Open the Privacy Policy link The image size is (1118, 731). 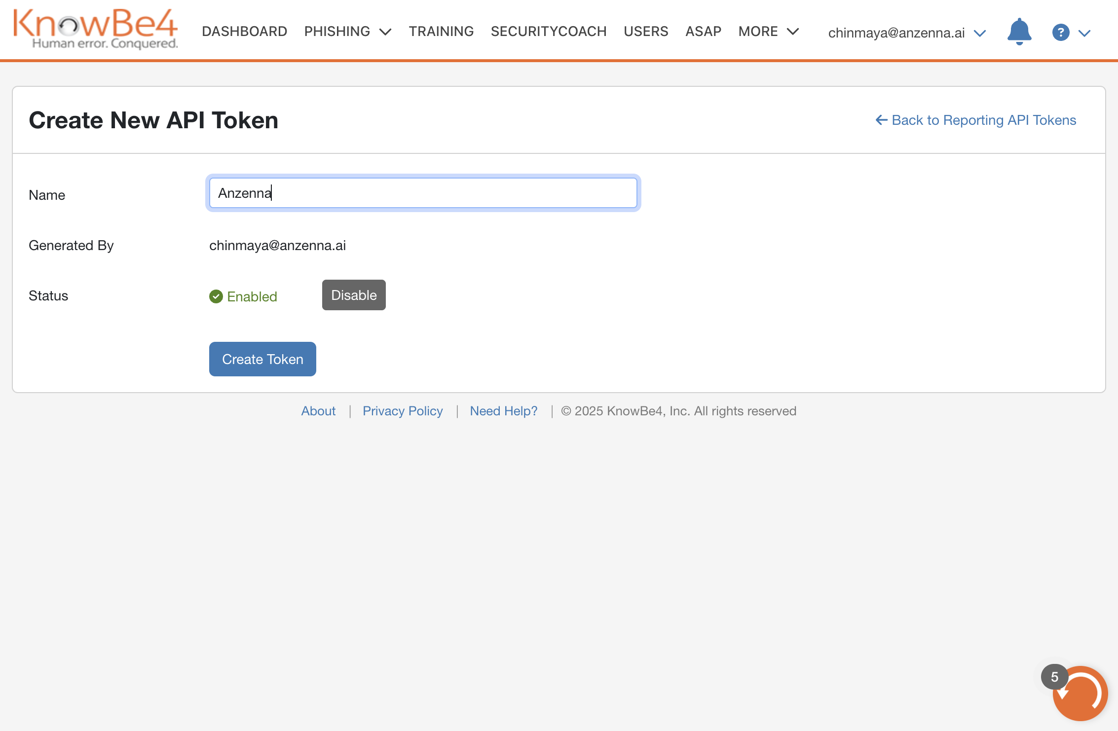[x=403, y=411]
